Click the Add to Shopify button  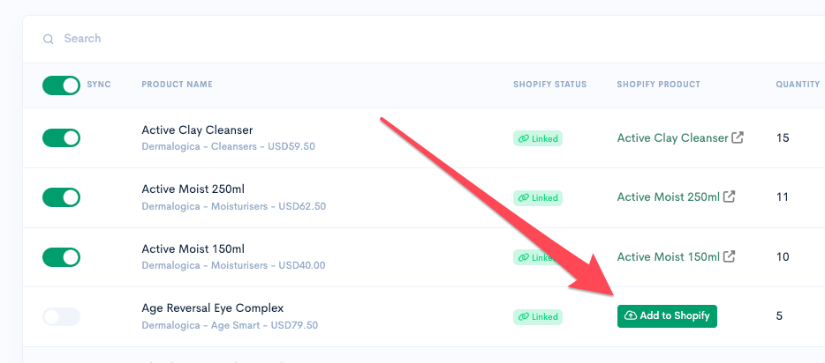pos(667,316)
